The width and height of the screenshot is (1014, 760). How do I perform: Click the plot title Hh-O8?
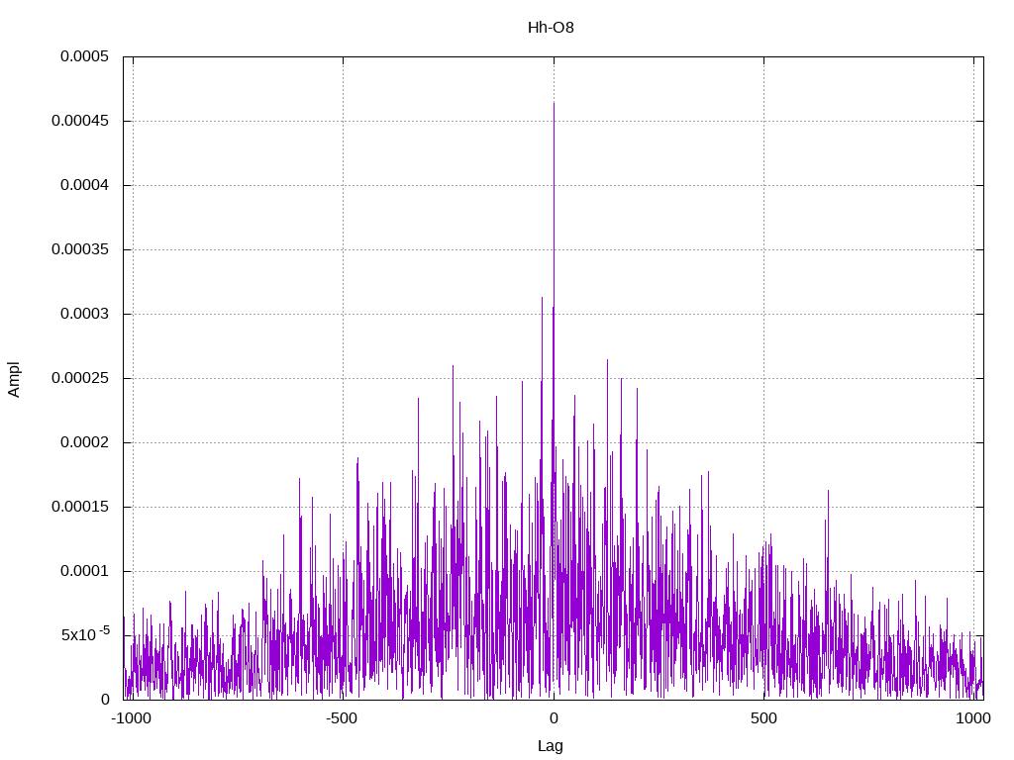pos(551,27)
